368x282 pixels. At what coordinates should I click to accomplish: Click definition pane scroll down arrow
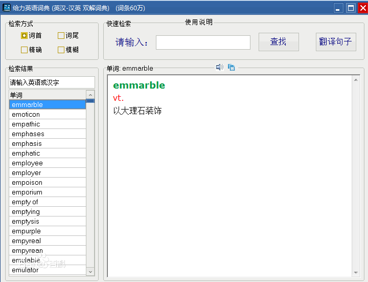pyautogui.click(x=356, y=273)
